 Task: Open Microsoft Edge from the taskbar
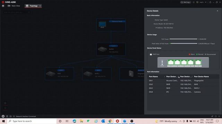pyautogui.click(x=74, y=121)
